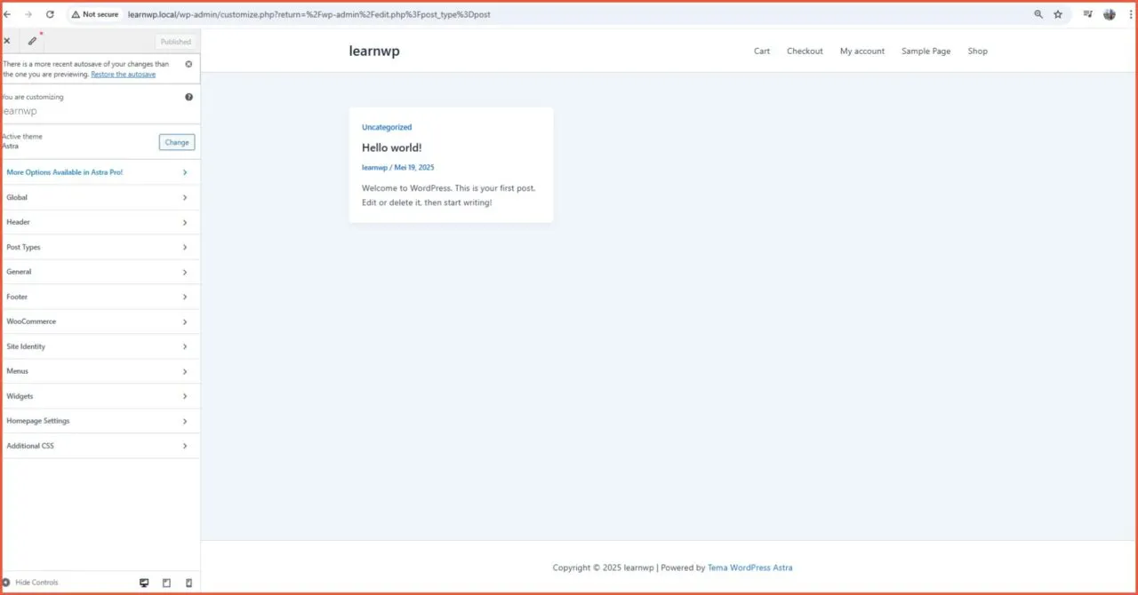This screenshot has height=595, width=1138.
Task: Open the zoom icon in the address bar
Action: click(x=1038, y=14)
